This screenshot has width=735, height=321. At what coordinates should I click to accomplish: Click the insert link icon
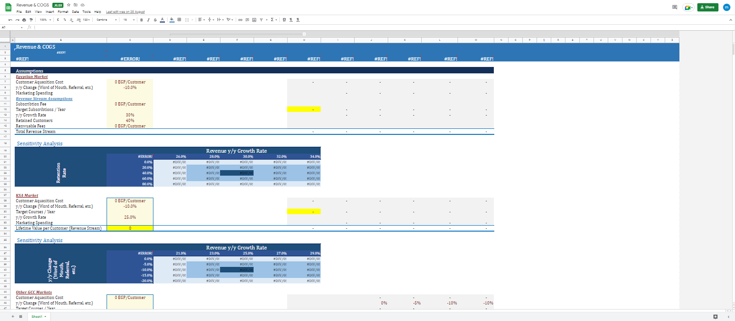point(240,20)
